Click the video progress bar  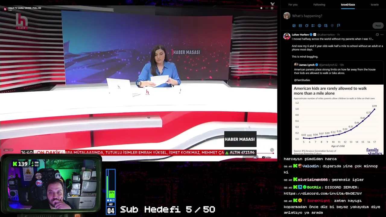(139, 153)
